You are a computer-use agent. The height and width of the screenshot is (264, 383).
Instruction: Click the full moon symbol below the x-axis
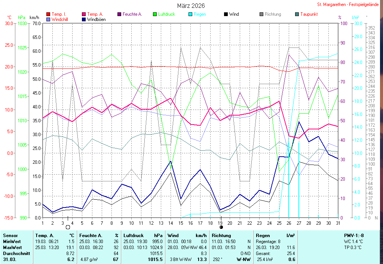point(68,227)
